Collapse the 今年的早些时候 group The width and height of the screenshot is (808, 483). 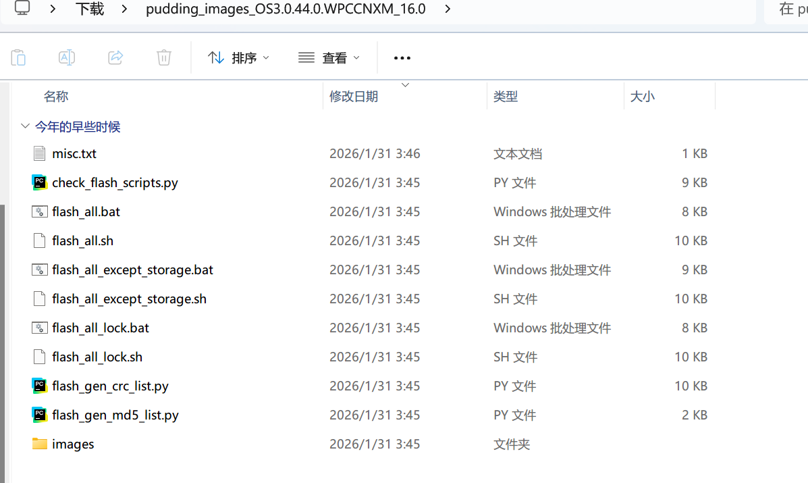pos(25,126)
